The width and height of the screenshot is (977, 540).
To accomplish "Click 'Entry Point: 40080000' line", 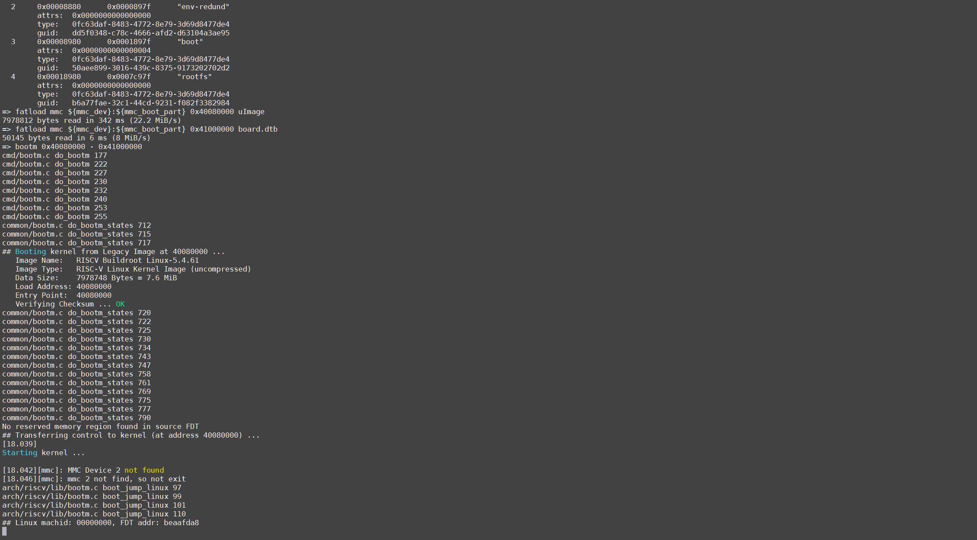I will (63, 295).
